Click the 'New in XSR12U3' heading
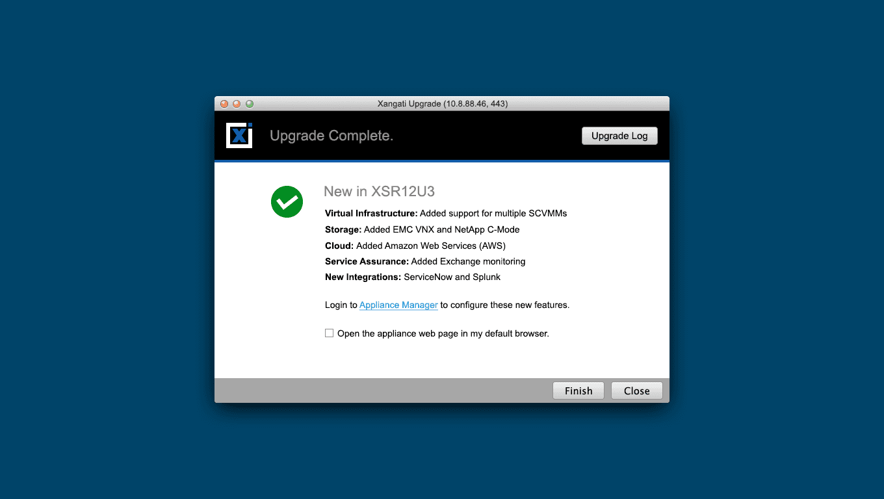The image size is (884, 499). pos(379,191)
